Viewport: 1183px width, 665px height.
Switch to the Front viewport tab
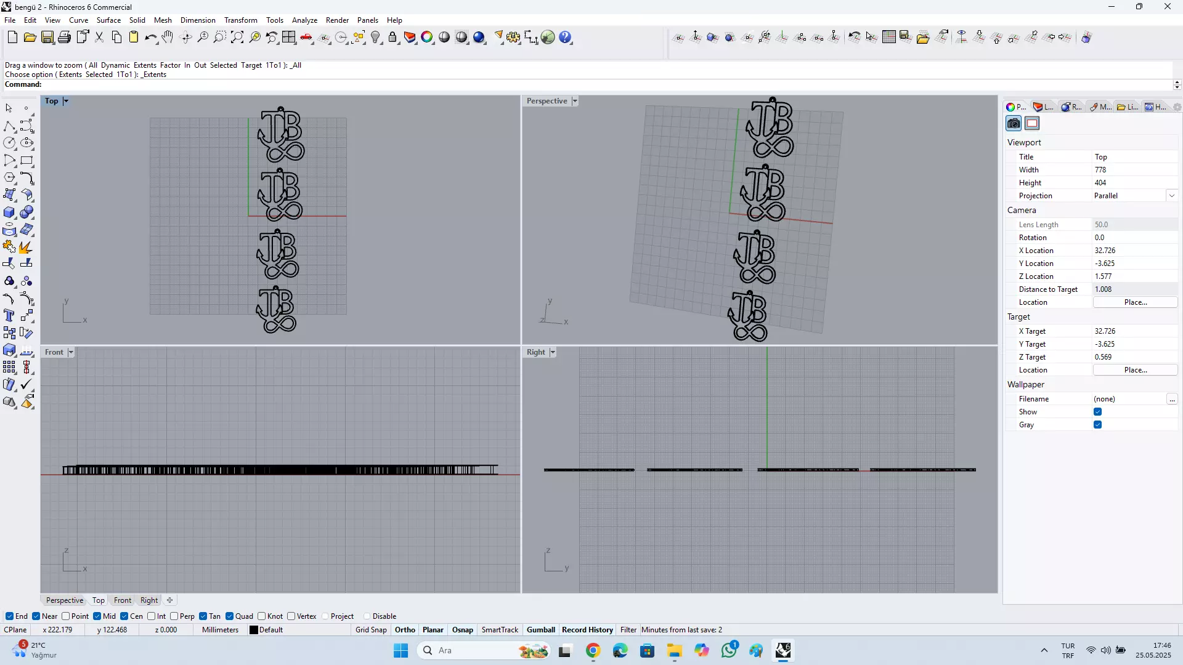122,600
